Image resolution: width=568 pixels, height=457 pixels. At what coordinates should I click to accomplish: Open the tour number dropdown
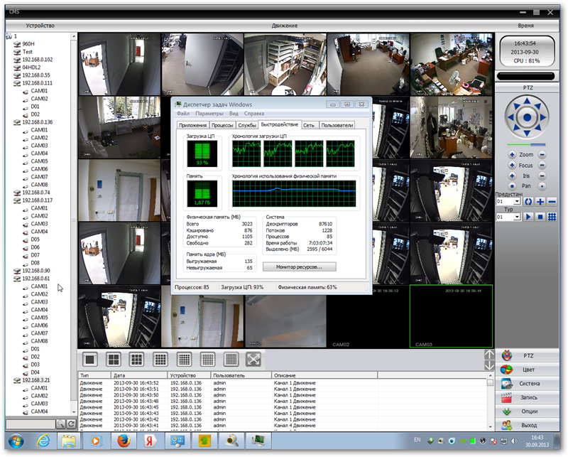[516, 217]
